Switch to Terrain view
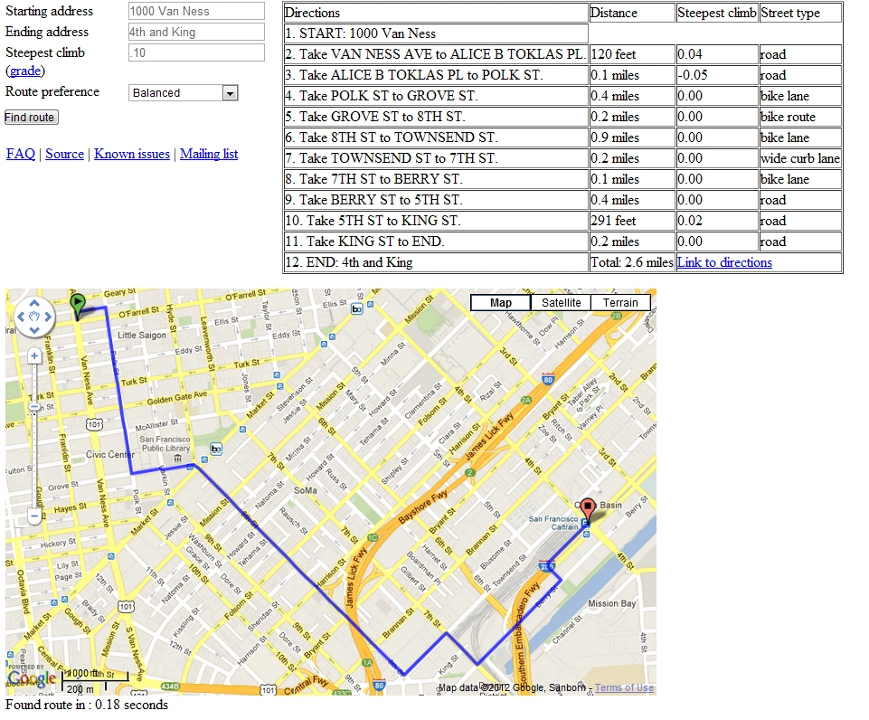This screenshot has height=720, width=869. (x=621, y=302)
